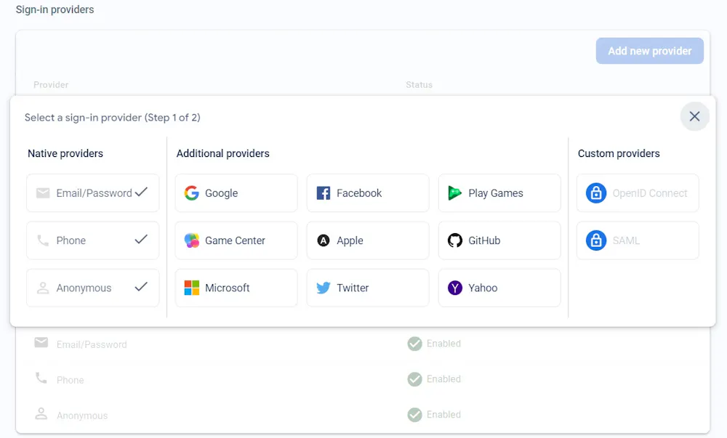Select the Google provider label

(x=221, y=193)
